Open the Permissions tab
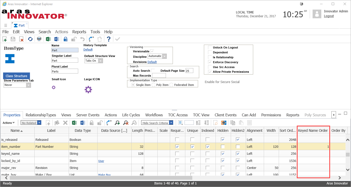 click(271, 115)
